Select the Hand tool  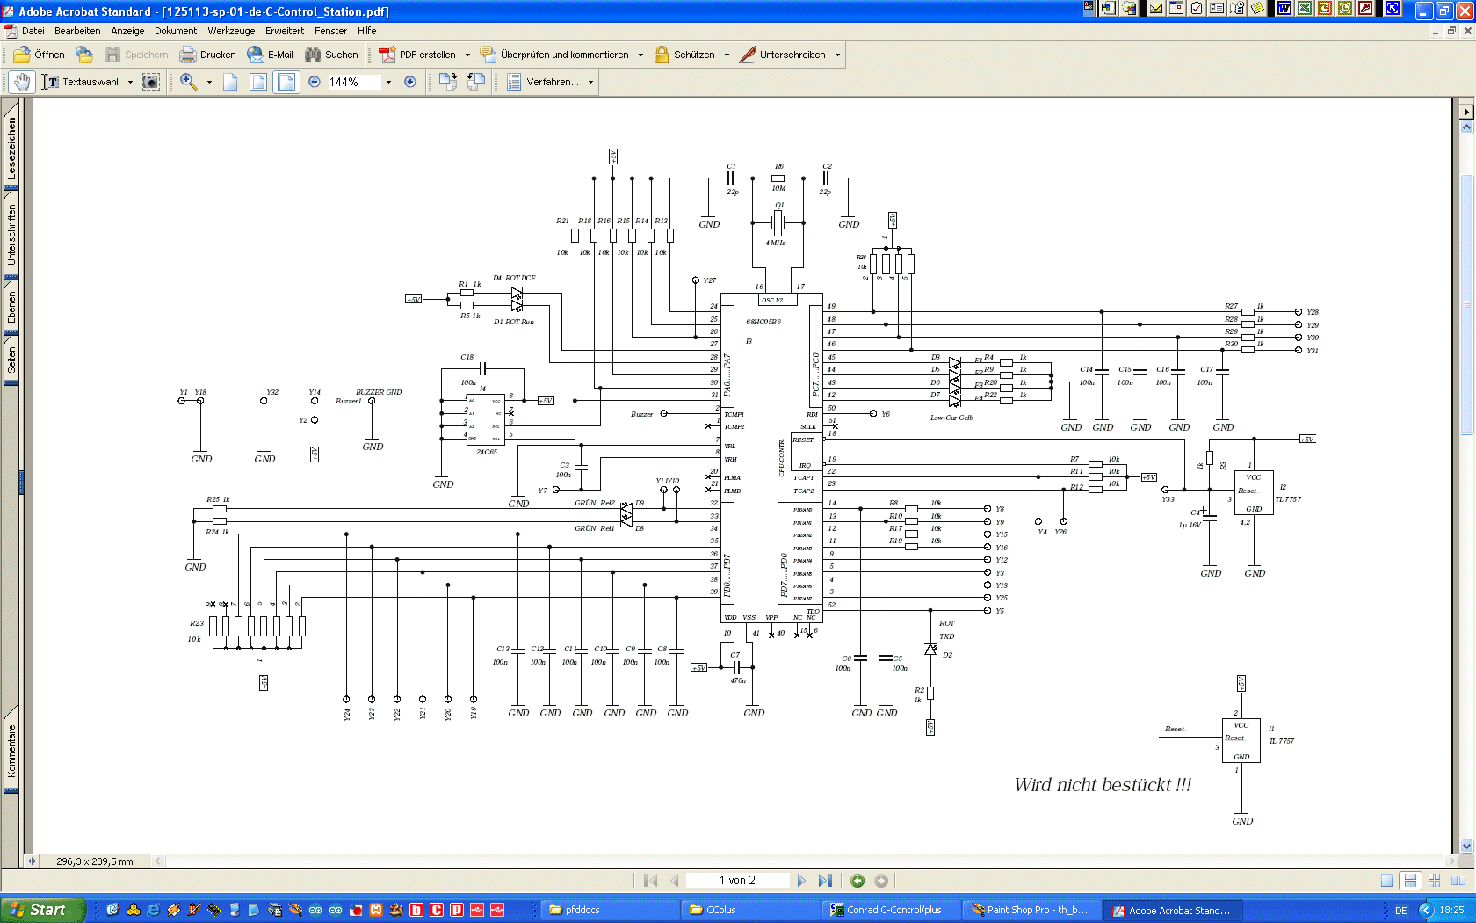pos(22,82)
